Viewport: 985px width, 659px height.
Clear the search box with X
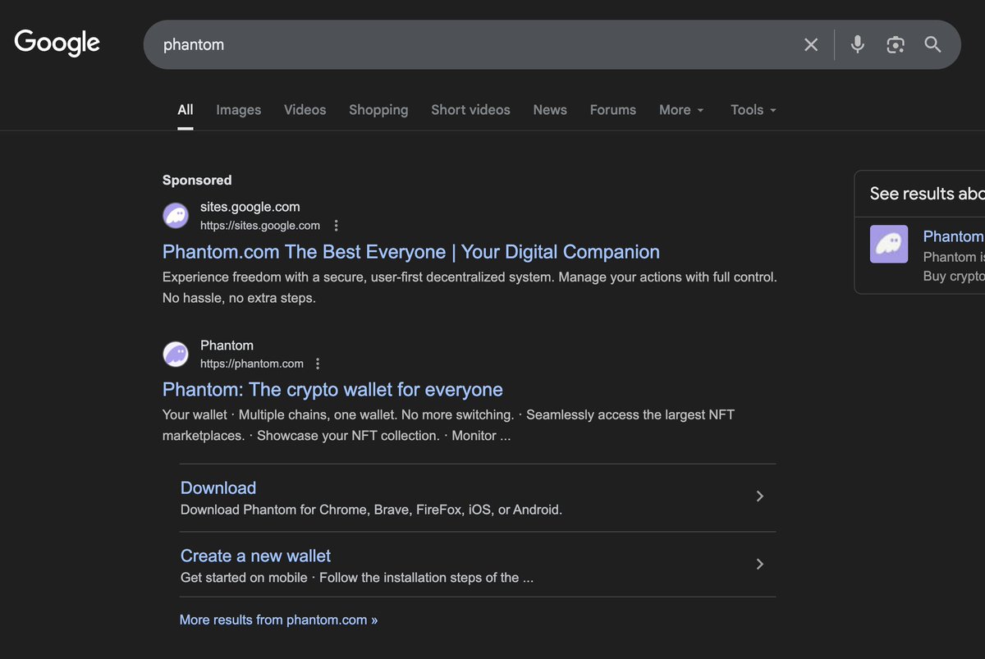click(x=811, y=44)
